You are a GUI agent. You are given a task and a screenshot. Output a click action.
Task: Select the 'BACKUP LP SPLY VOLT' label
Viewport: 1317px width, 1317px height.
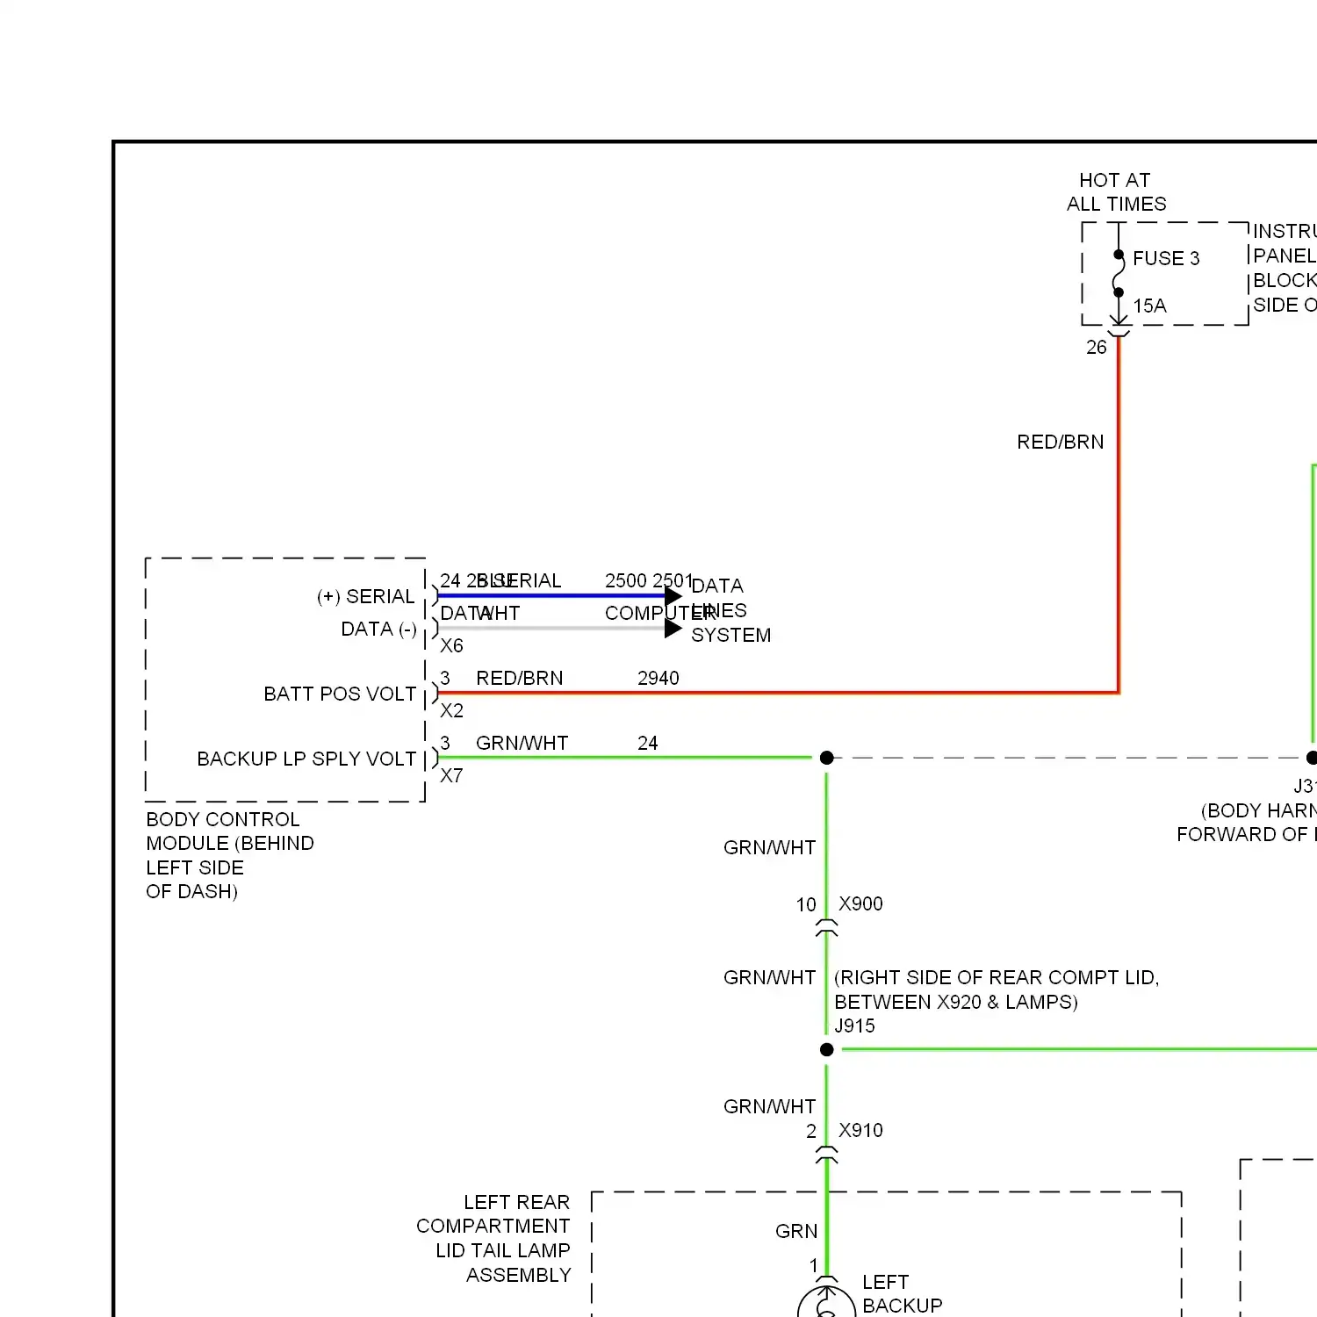[x=306, y=759]
